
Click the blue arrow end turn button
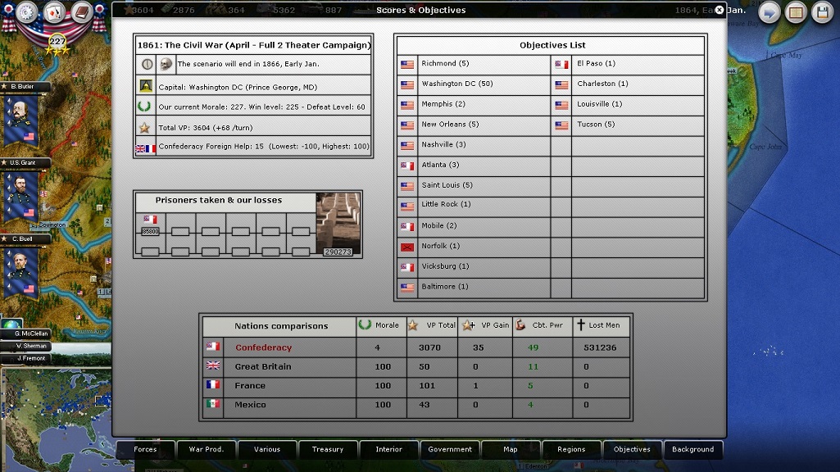coord(769,13)
